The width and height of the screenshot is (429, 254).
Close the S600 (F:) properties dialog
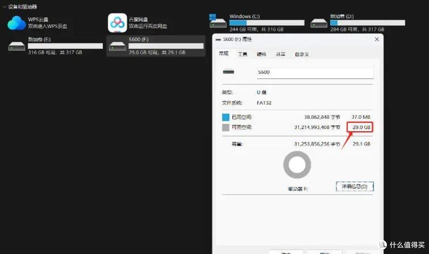[x=377, y=39]
